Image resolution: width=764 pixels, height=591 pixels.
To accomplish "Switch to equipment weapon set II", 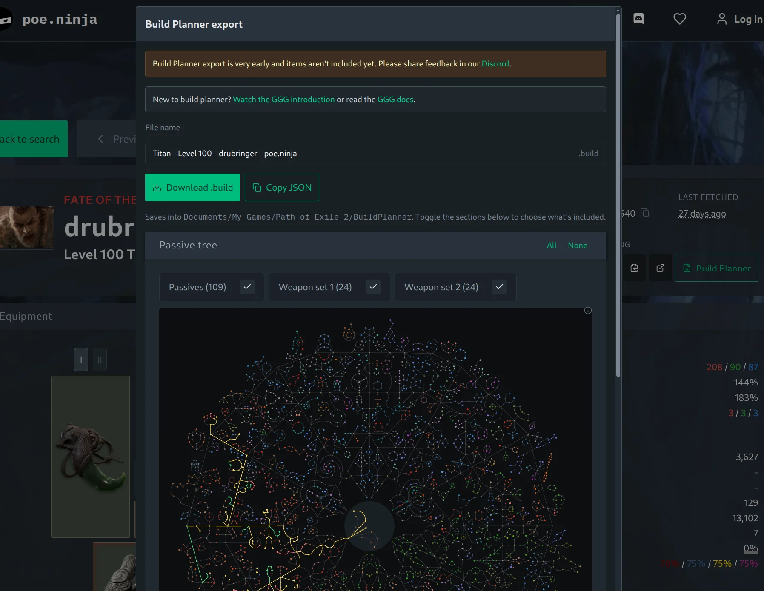I will click(100, 360).
